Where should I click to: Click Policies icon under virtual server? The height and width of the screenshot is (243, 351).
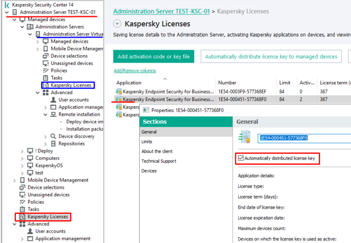coord(46,71)
